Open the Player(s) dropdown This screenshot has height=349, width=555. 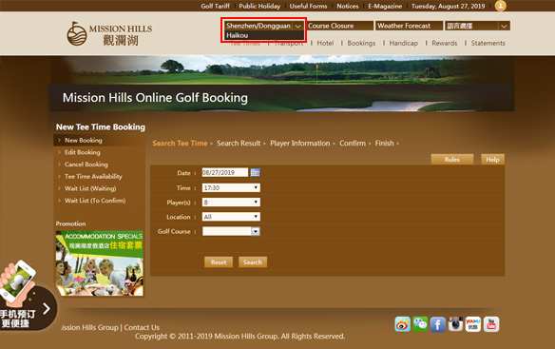pos(231,203)
